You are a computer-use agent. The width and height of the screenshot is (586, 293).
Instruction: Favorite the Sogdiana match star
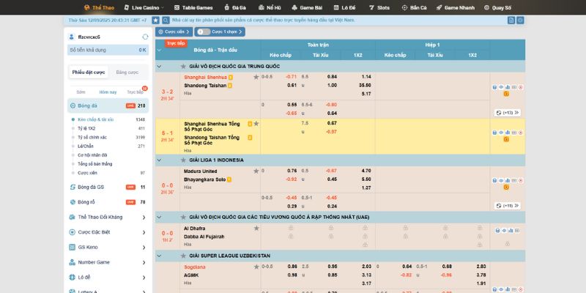click(256, 267)
